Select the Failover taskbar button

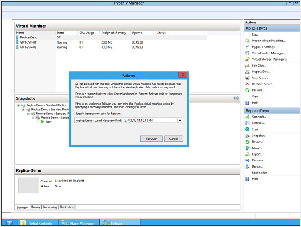tap(120, 222)
